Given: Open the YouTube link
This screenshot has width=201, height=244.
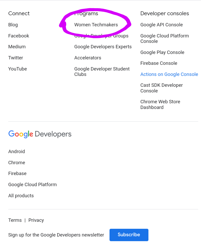Looking at the screenshot, I should pyautogui.click(x=18, y=69).
